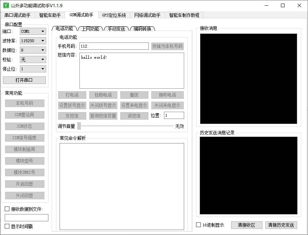Switch to 上网功能 sub-tab

pyautogui.click(x=91, y=29)
